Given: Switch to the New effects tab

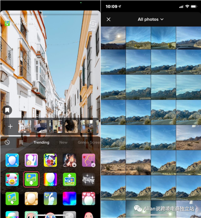Looking at the screenshot, I should [x=63, y=143].
